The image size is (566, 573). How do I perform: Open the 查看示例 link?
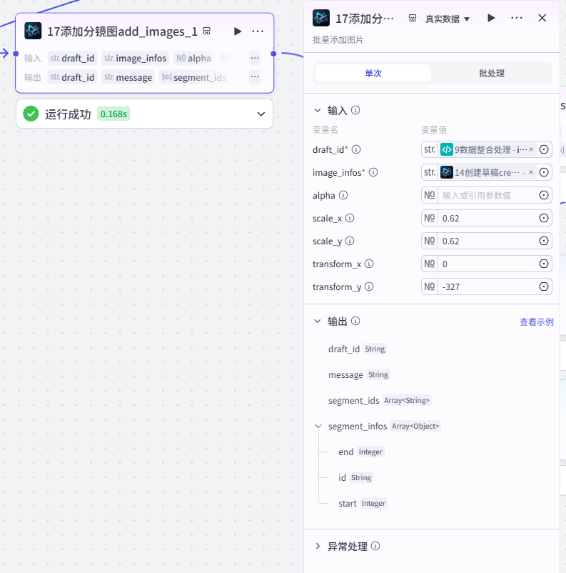tap(537, 322)
